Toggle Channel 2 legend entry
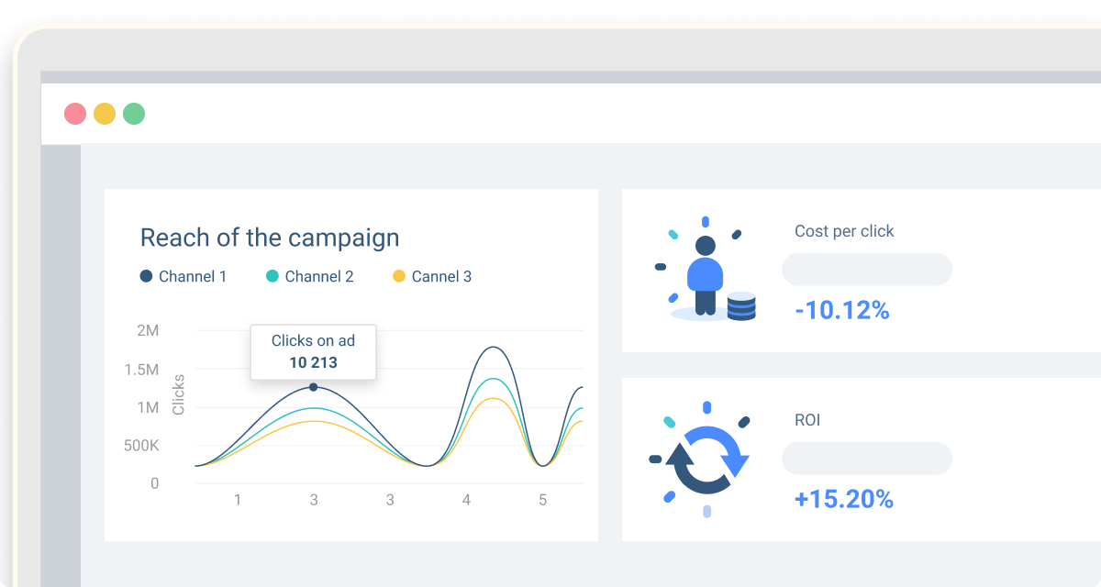The height and width of the screenshot is (587, 1101). [x=309, y=276]
